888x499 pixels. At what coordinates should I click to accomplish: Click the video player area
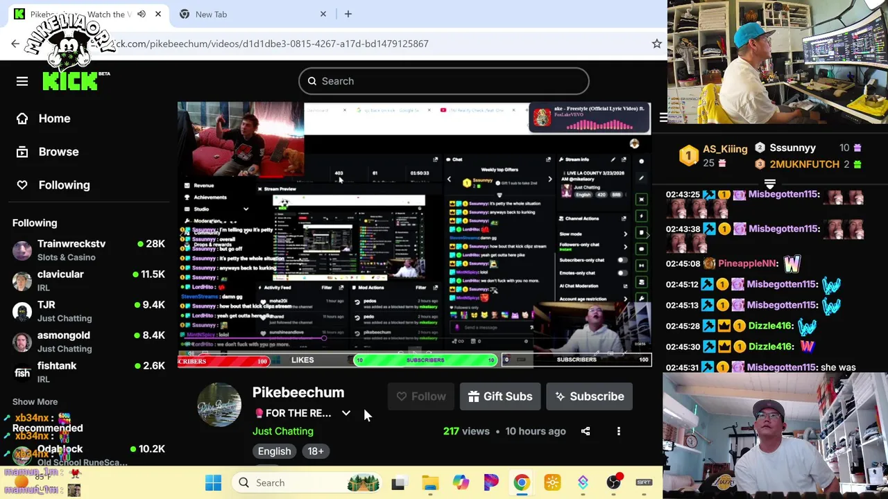pos(414,234)
